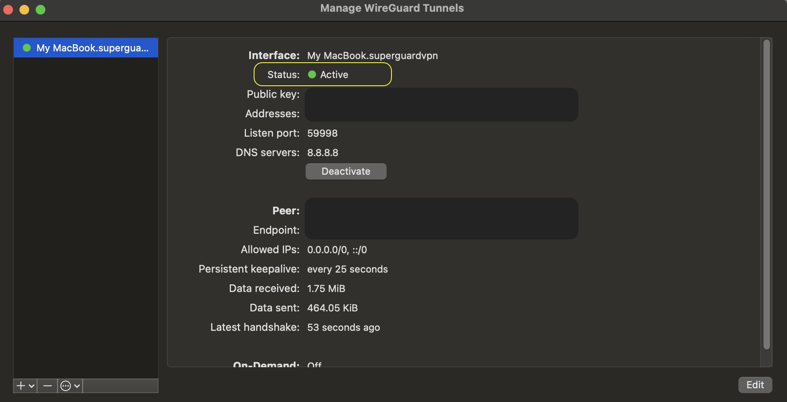The width and height of the screenshot is (787, 402).
Task: Select the listen port value 59998
Action: tap(323, 133)
